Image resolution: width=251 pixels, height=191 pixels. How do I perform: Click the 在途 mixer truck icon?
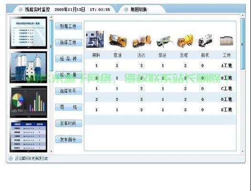pyautogui.click(x=118, y=40)
